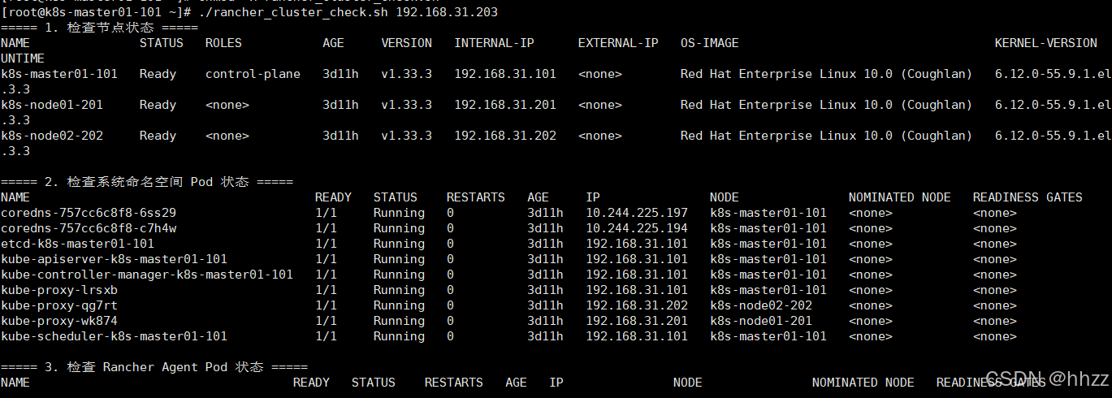This screenshot has height=398, width=1112.
Task: Click the ROLES column header
Action: click(223, 43)
